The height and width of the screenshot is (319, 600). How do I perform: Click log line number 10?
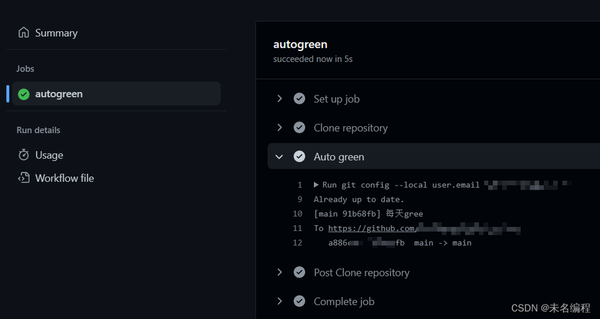pos(297,214)
